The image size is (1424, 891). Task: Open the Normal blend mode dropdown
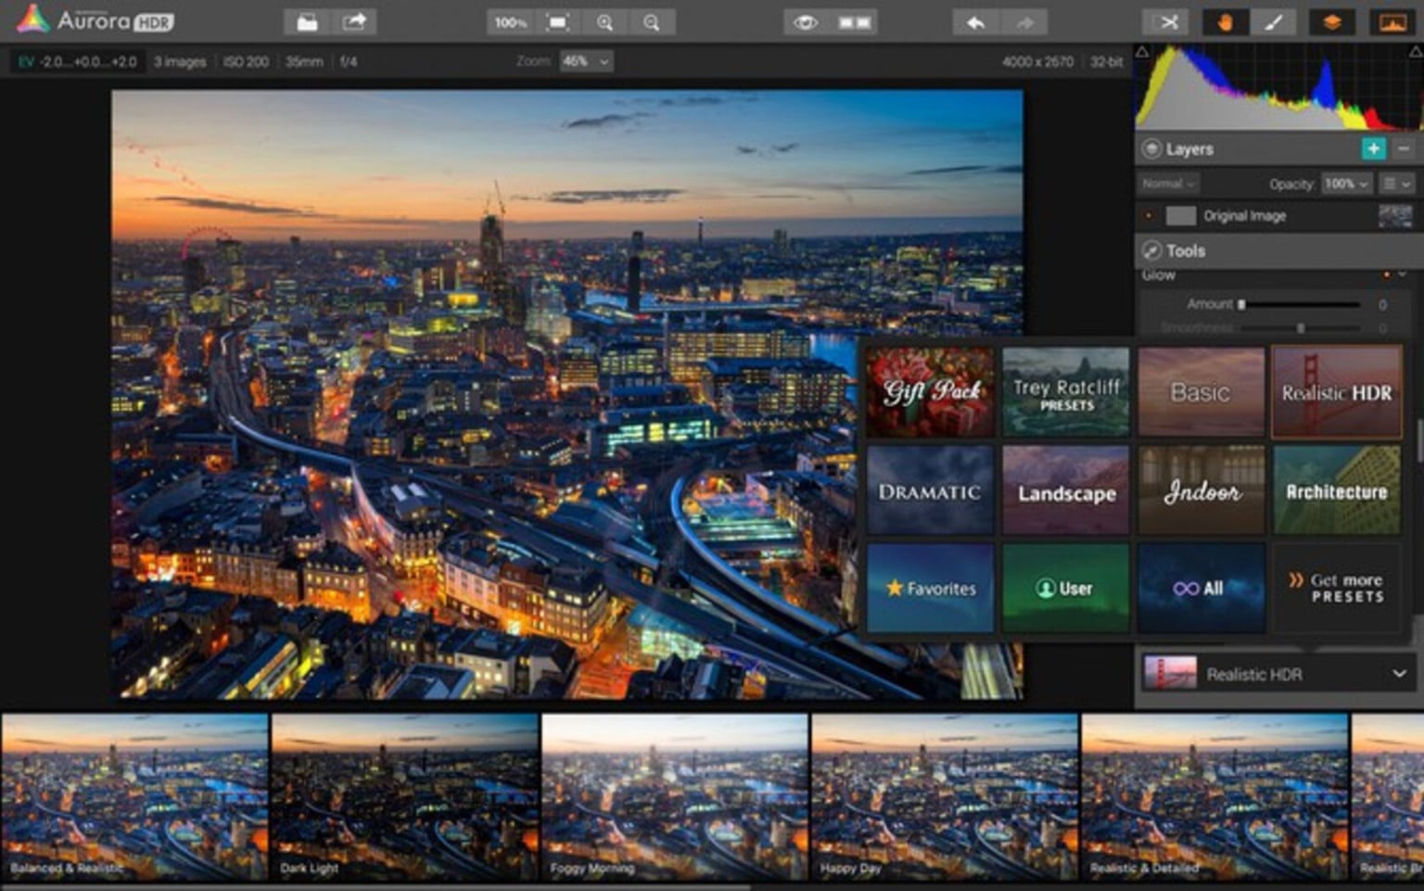point(1166,184)
